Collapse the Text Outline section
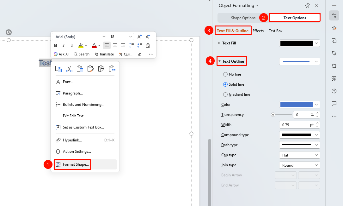The height and width of the screenshot is (206, 343). (x=219, y=61)
